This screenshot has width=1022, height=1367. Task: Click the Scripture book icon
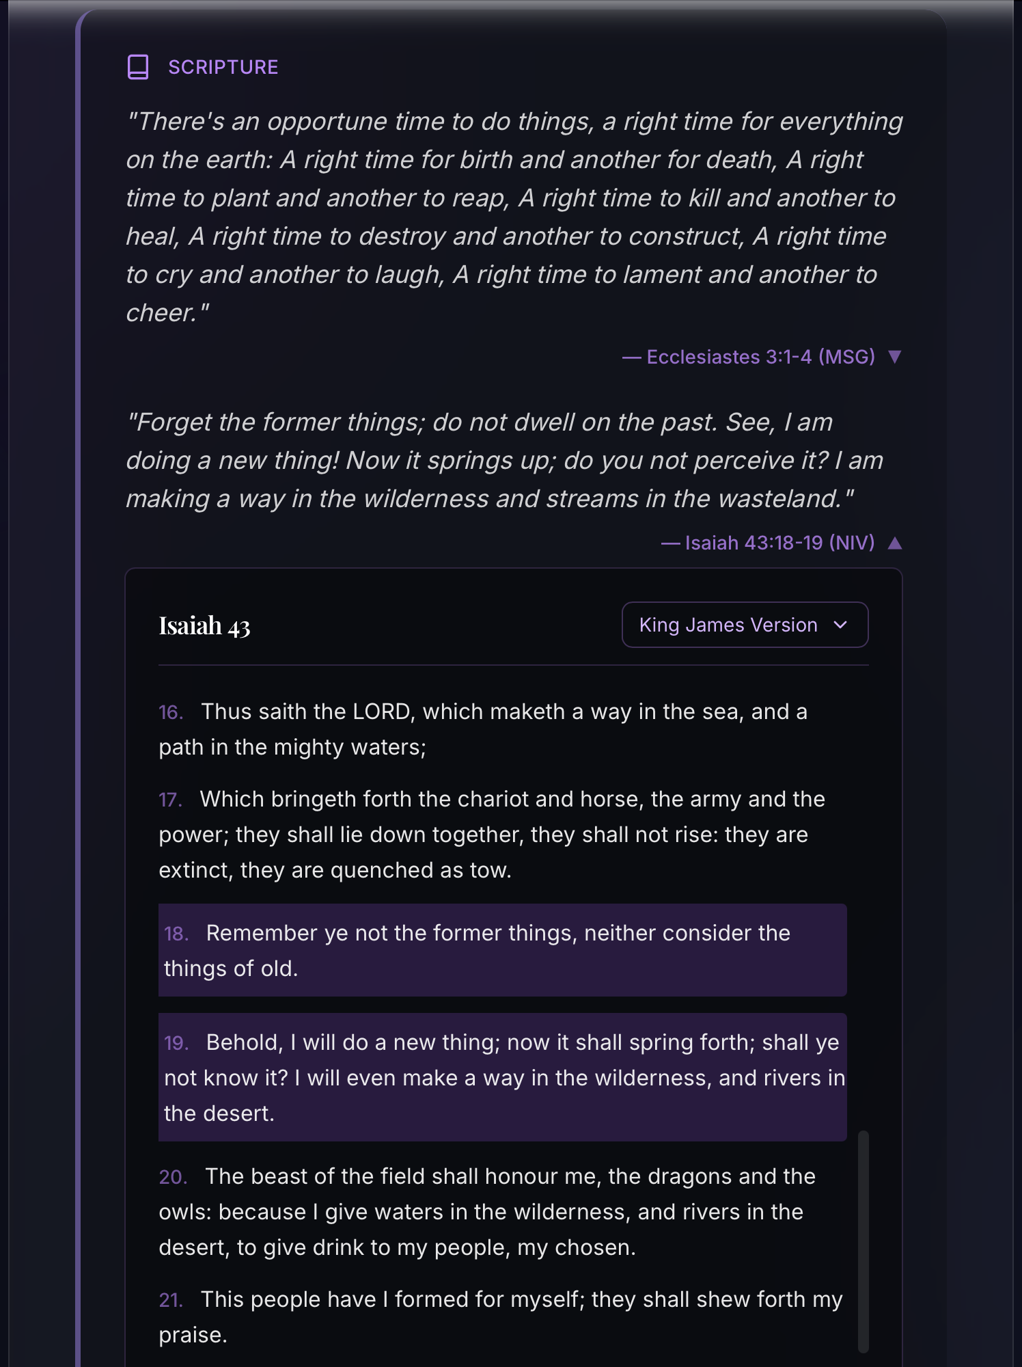tap(138, 67)
